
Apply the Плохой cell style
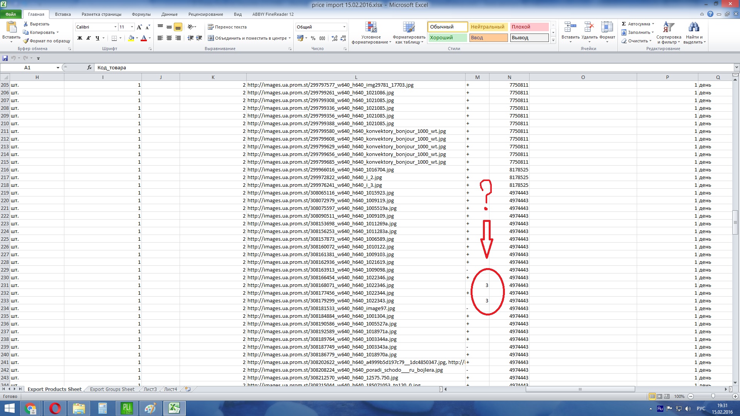[529, 27]
